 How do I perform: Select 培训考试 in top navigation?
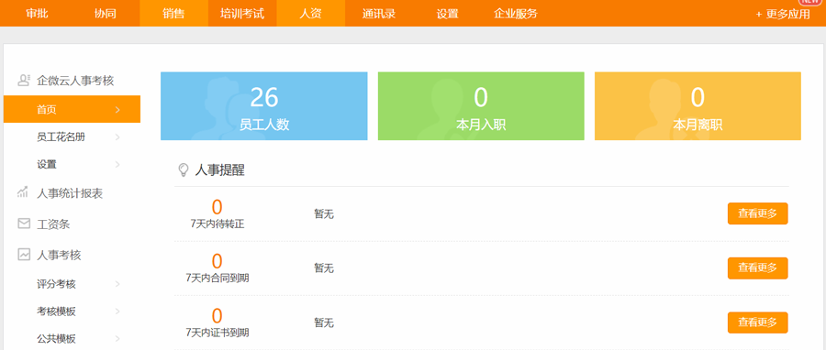242,14
